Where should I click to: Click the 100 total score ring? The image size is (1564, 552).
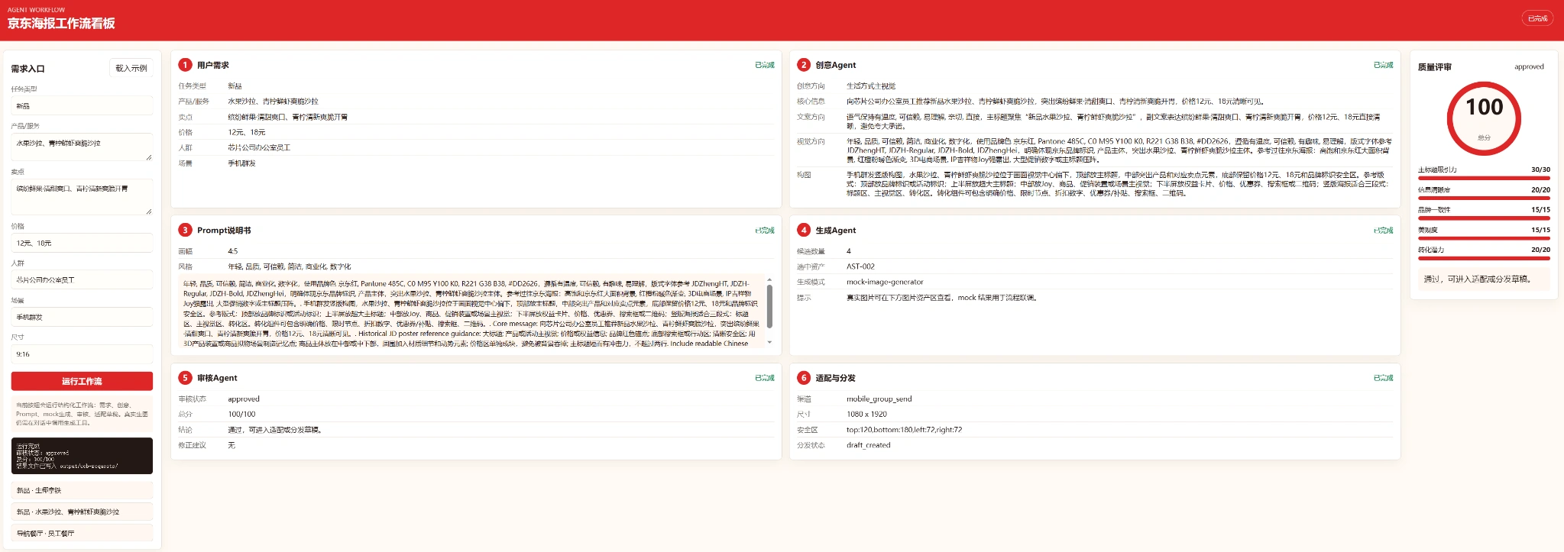[1484, 118]
